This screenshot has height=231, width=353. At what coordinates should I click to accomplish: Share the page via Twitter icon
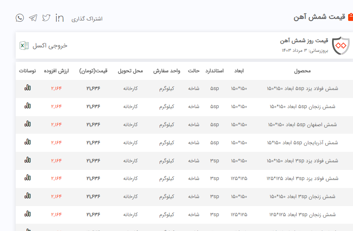pos(46,18)
